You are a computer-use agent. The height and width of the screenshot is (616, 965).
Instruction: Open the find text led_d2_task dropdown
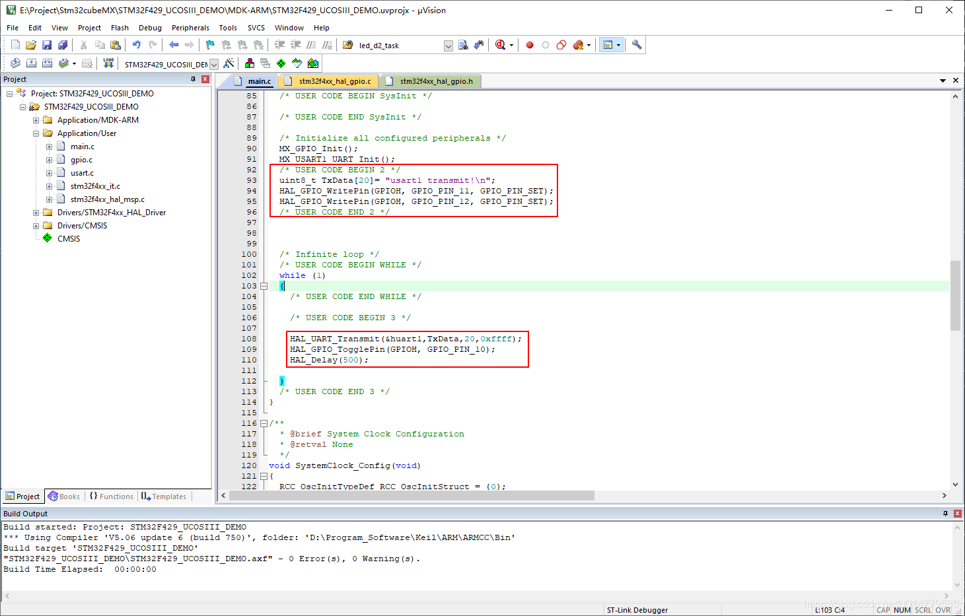pos(448,46)
